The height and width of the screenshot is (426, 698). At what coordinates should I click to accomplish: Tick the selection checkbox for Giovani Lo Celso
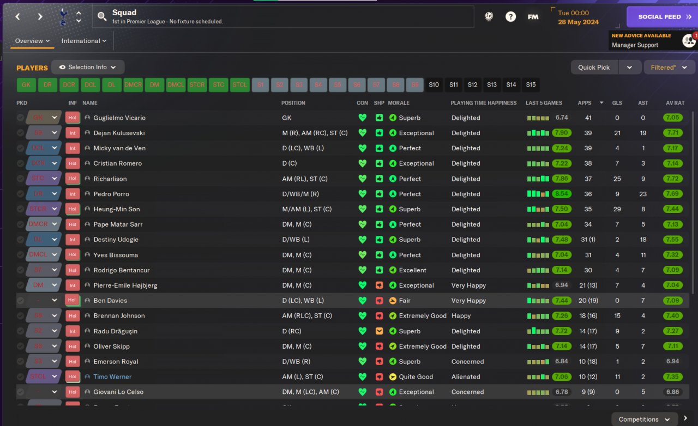tap(20, 392)
